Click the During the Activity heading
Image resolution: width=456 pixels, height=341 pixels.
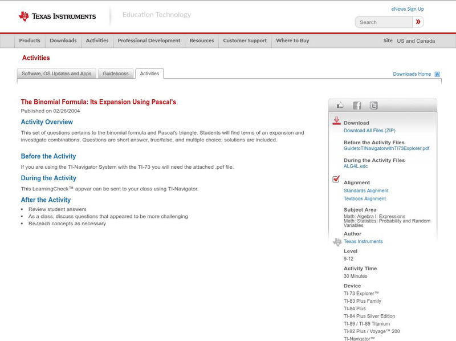(x=48, y=178)
